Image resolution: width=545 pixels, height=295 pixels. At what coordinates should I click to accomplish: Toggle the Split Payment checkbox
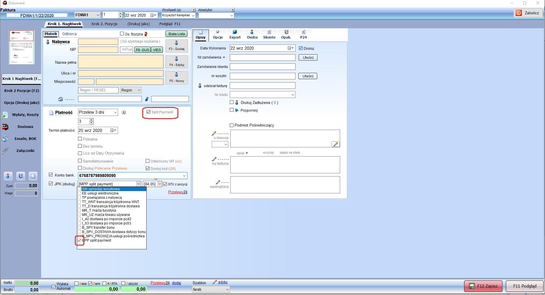tap(148, 112)
